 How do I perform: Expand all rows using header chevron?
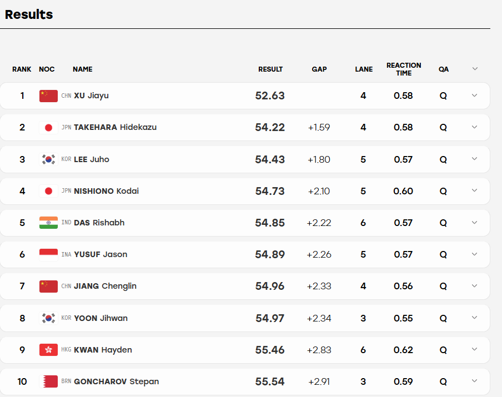(x=475, y=69)
